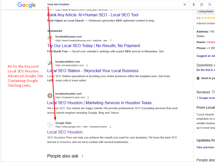Click 'View previous' updates link
The image size is (215, 162).
[x=205, y=147]
